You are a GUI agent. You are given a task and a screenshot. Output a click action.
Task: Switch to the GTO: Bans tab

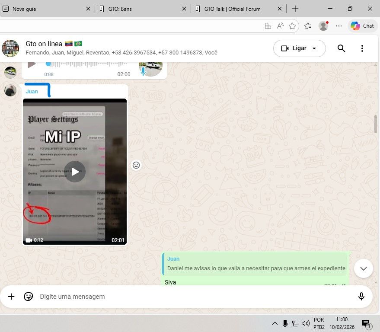coord(141,9)
